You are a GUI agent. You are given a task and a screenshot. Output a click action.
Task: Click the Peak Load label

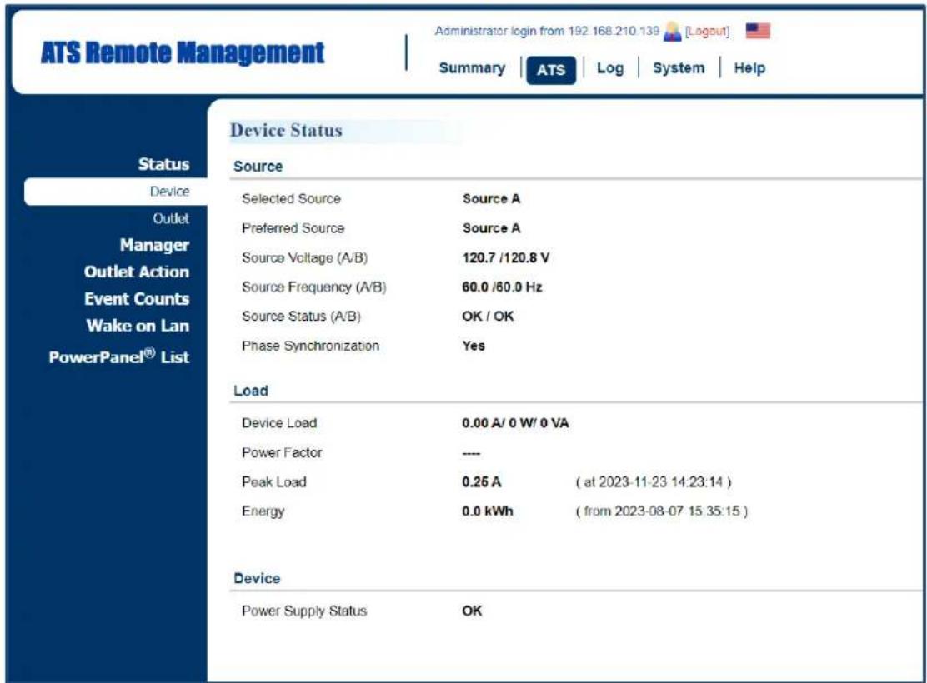[273, 482]
